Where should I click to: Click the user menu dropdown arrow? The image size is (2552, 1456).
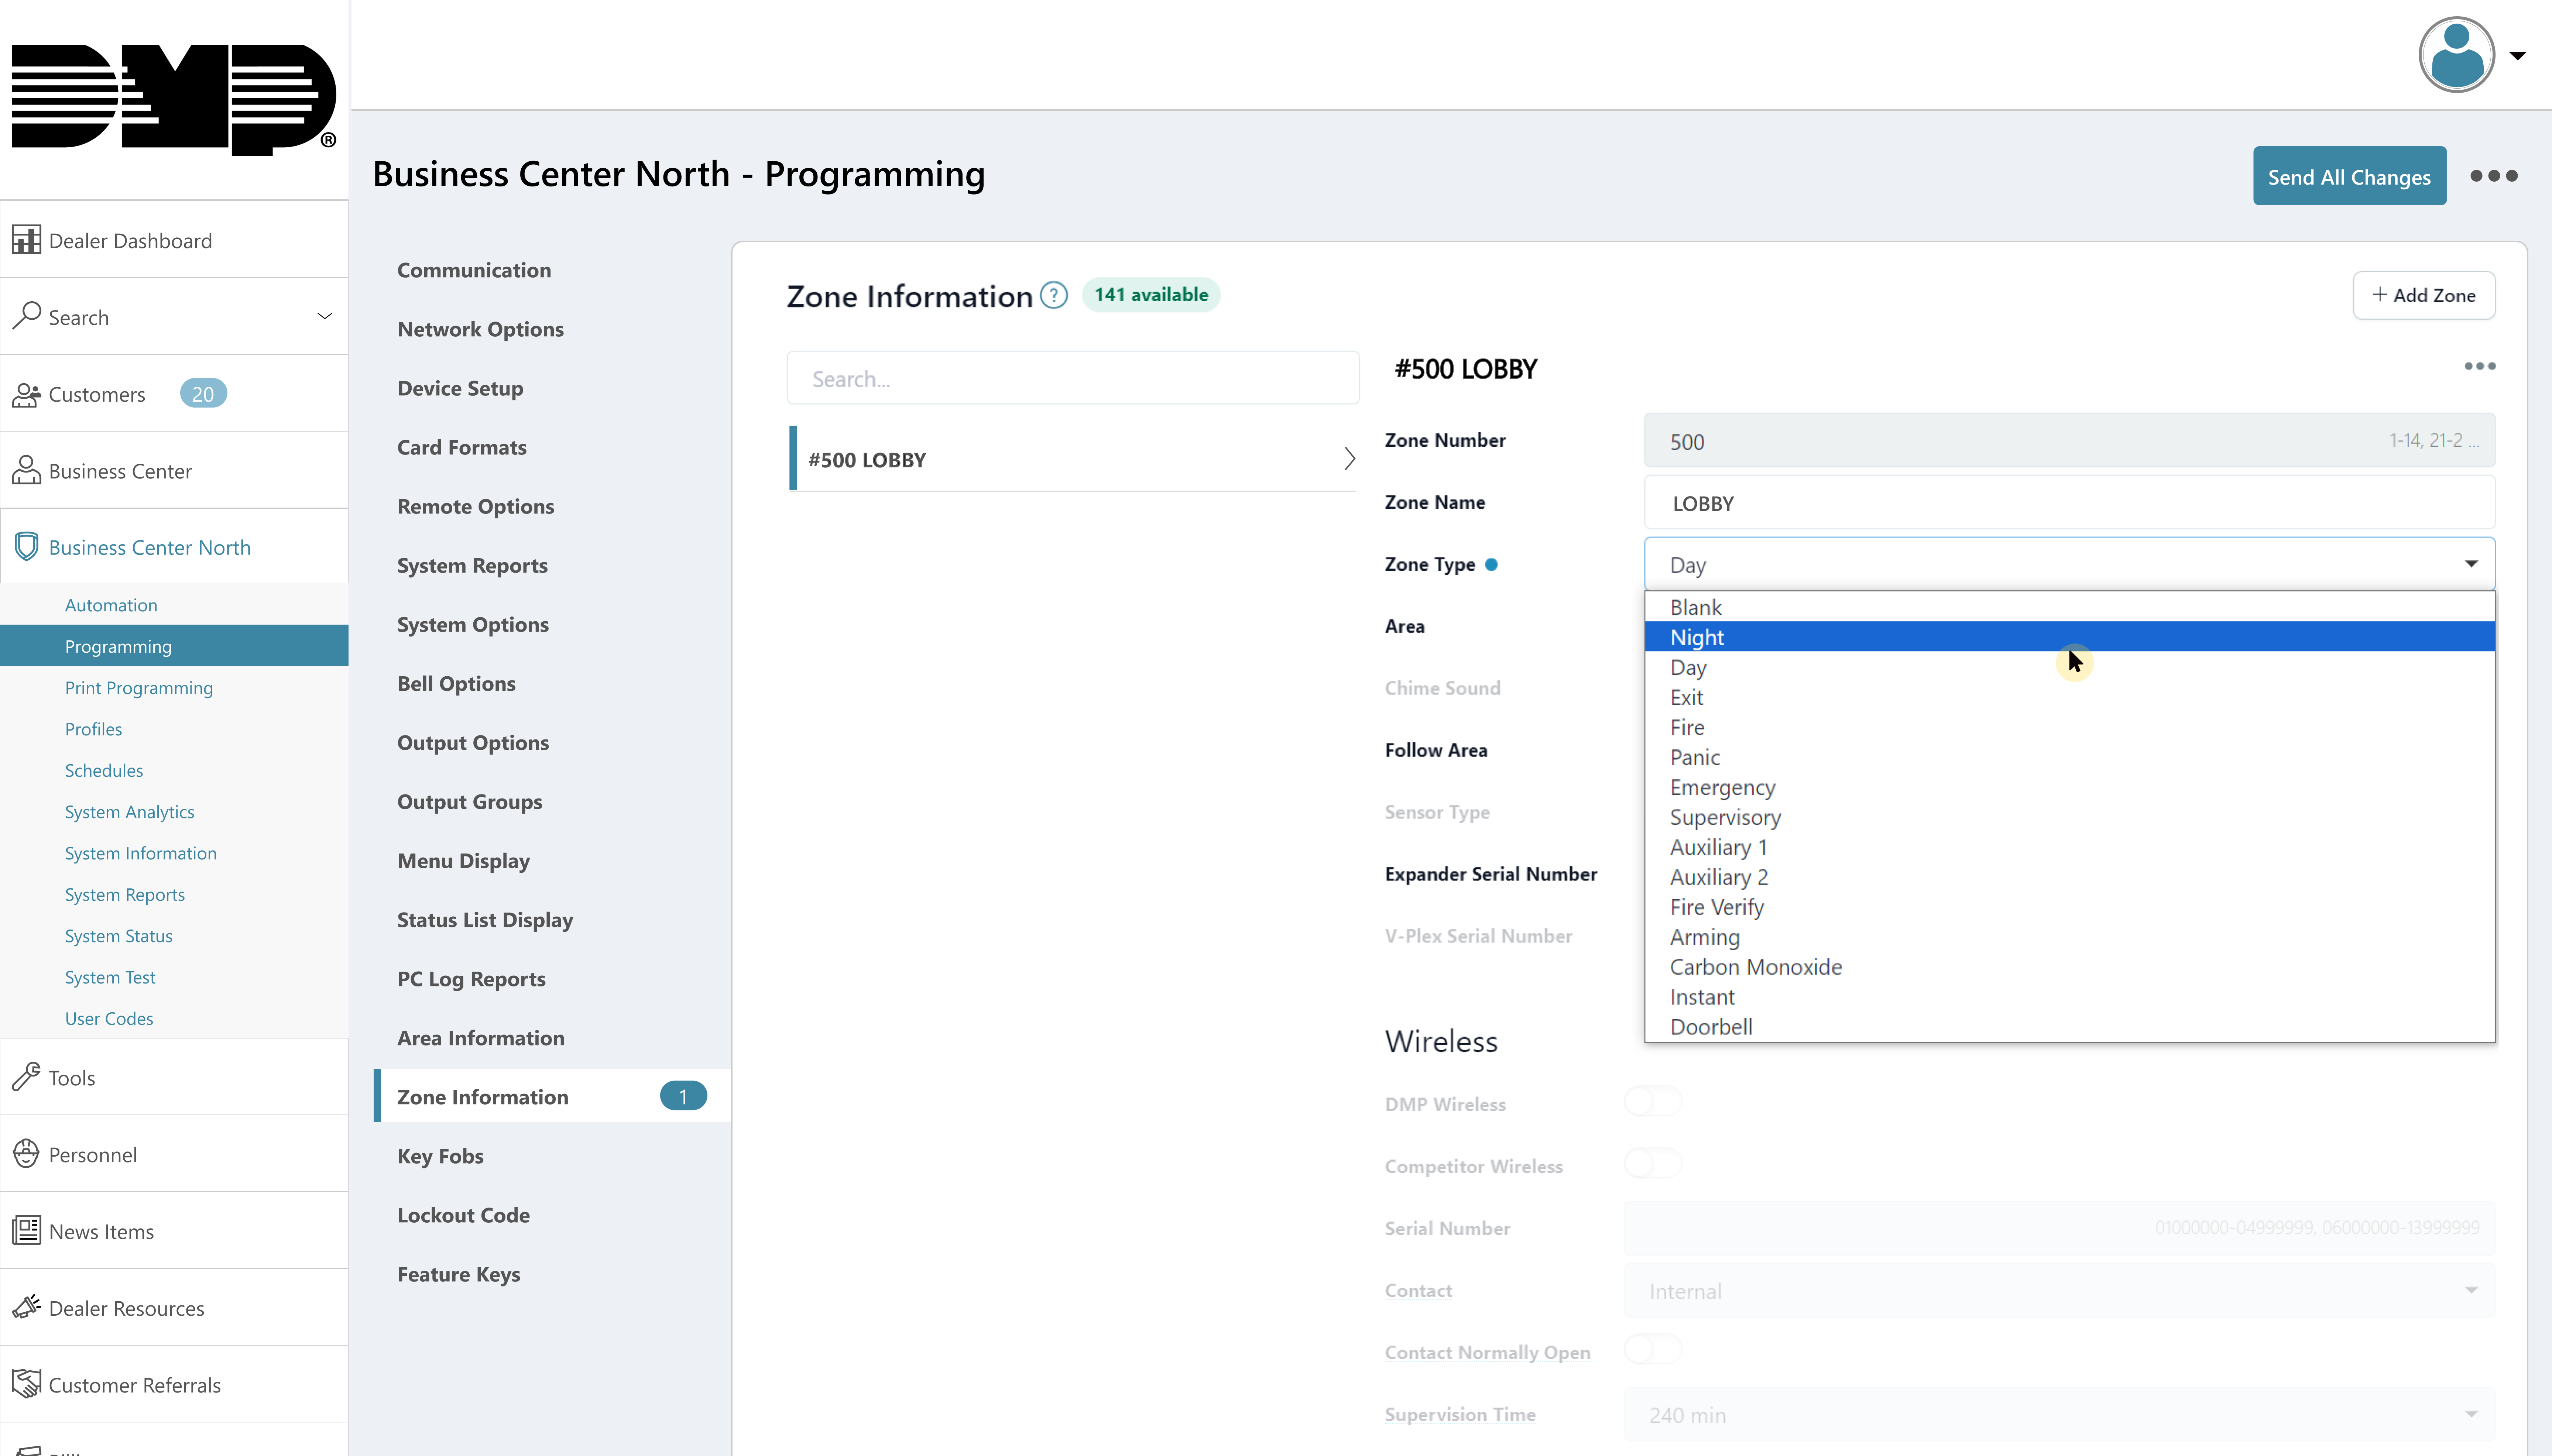point(2518,56)
